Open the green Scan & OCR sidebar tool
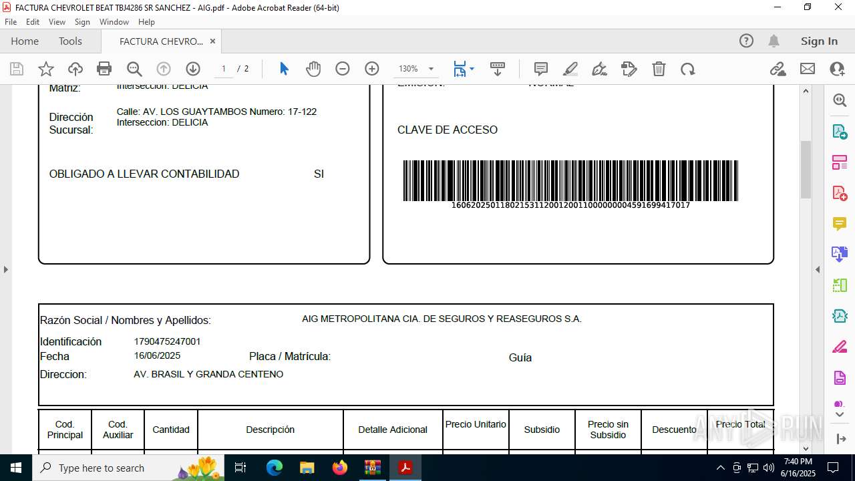855x481 pixels. click(x=840, y=285)
